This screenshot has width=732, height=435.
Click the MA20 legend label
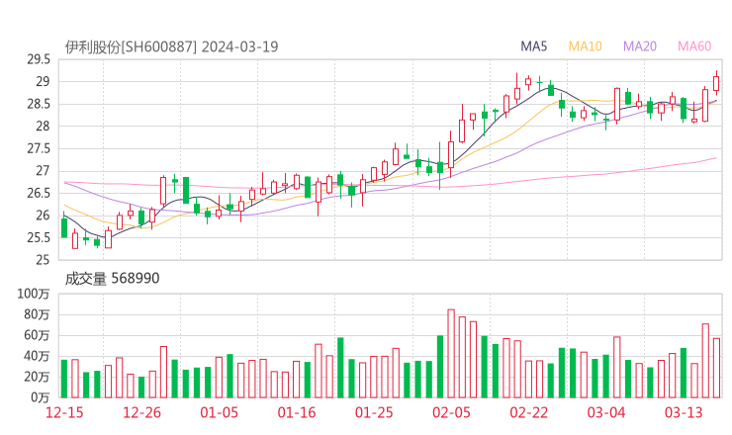[640, 46]
